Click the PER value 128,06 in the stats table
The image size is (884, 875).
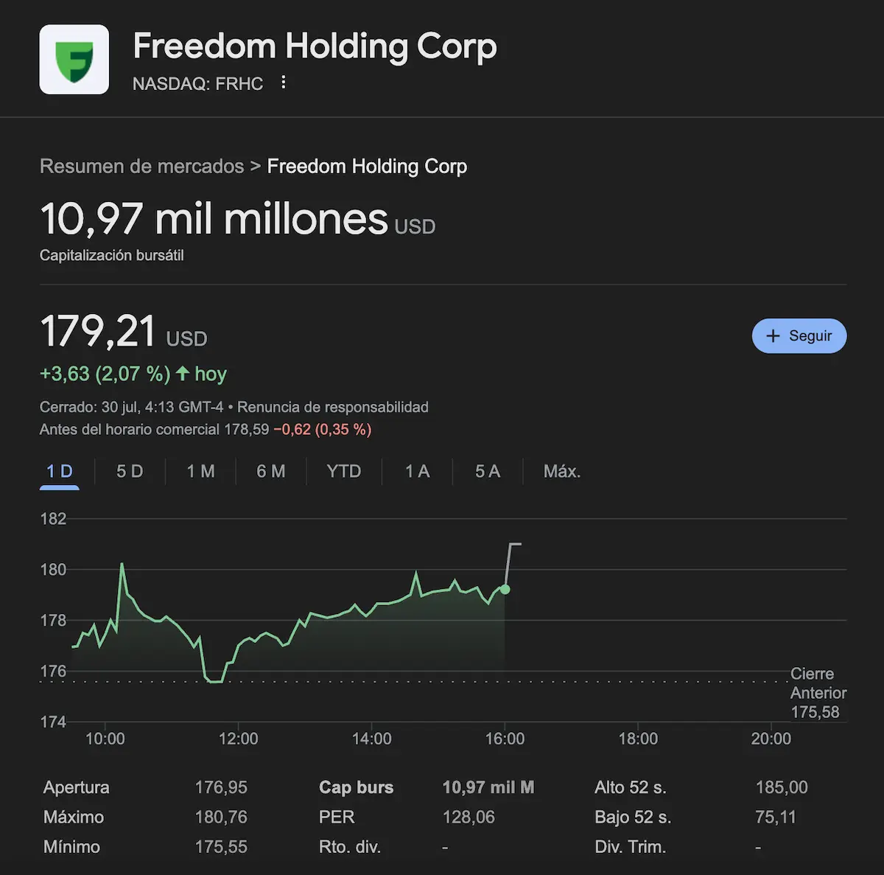pyautogui.click(x=469, y=817)
